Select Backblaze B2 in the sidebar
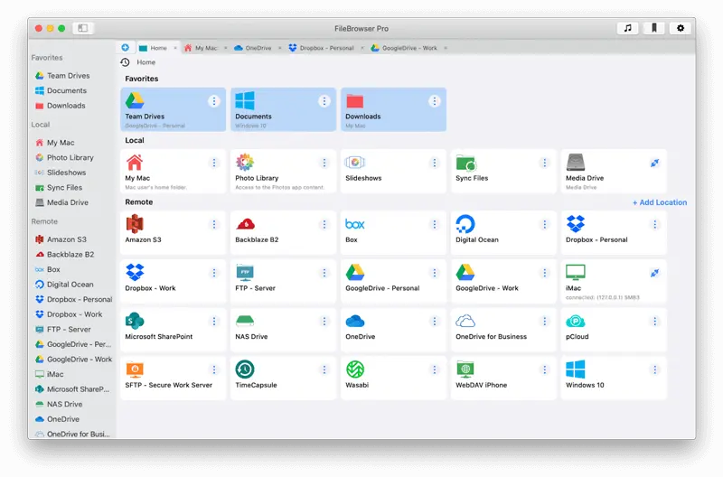The image size is (723, 477). tap(72, 255)
